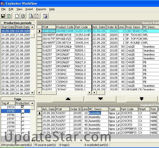Click scroll-up arrow in Tags list
The image size is (159, 148).
32,103
